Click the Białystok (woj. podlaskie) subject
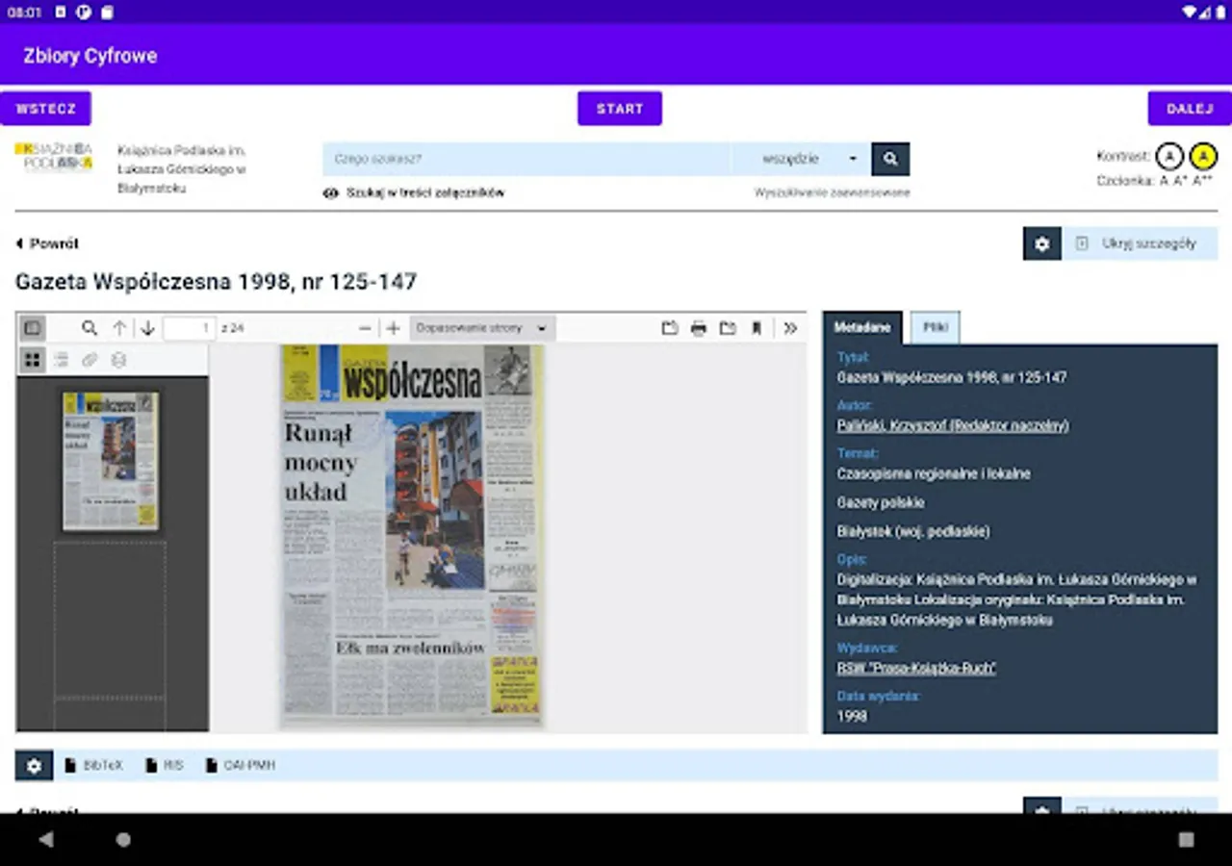Screen dimensions: 1232x866 [913, 531]
